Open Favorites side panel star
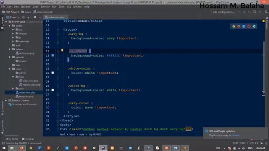Viewport: 269px width, 151px height. pos(3,133)
